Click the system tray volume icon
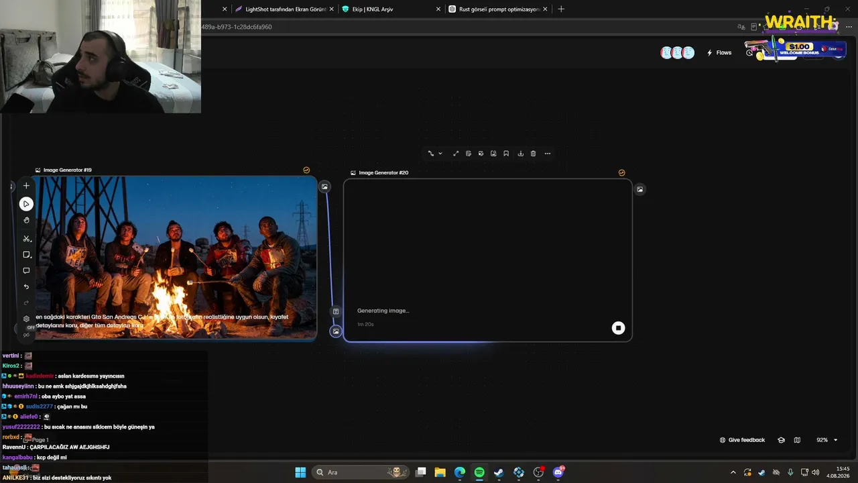858x483 pixels. [x=816, y=472]
